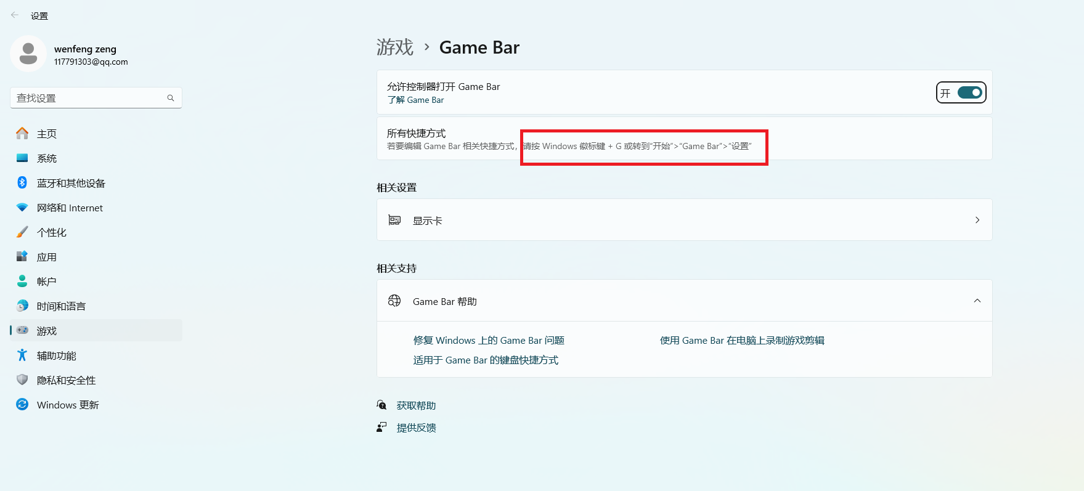Select 系统 in sidebar
This screenshot has width=1084, height=491.
96,158
